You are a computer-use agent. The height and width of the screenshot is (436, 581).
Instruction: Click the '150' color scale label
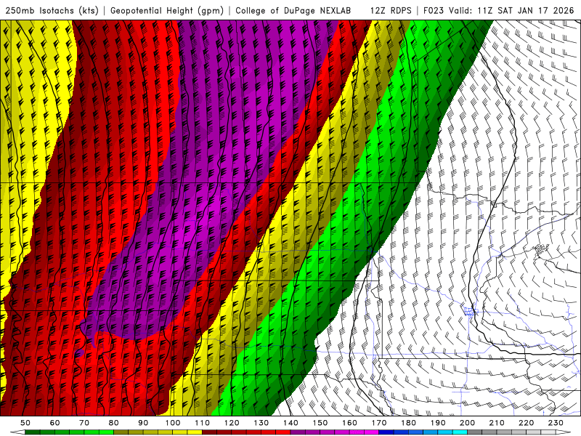(x=320, y=423)
